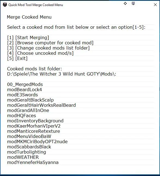Select Change cooked mods list folder option
This screenshot has width=160, height=176.
[x=48, y=48]
